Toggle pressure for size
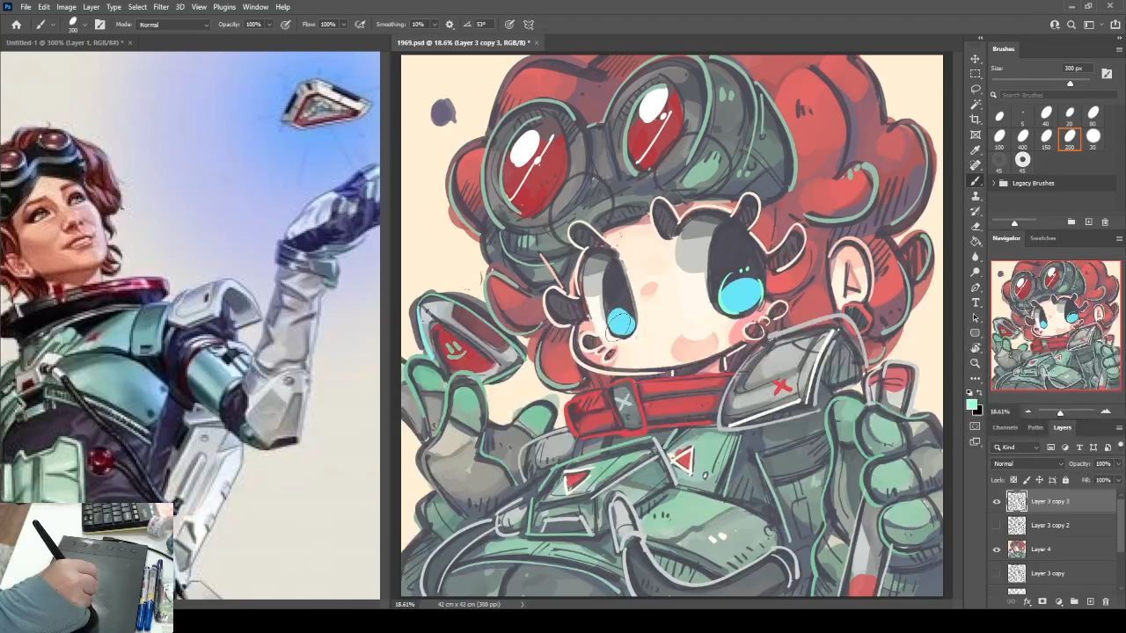The width and height of the screenshot is (1126, 633). pos(509,25)
